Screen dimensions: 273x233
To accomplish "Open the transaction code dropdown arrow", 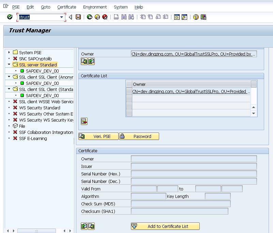I will point(62,17).
